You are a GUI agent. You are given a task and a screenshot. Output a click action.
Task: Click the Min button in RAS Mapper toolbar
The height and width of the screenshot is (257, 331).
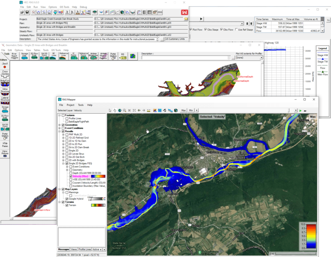(x=191, y=110)
